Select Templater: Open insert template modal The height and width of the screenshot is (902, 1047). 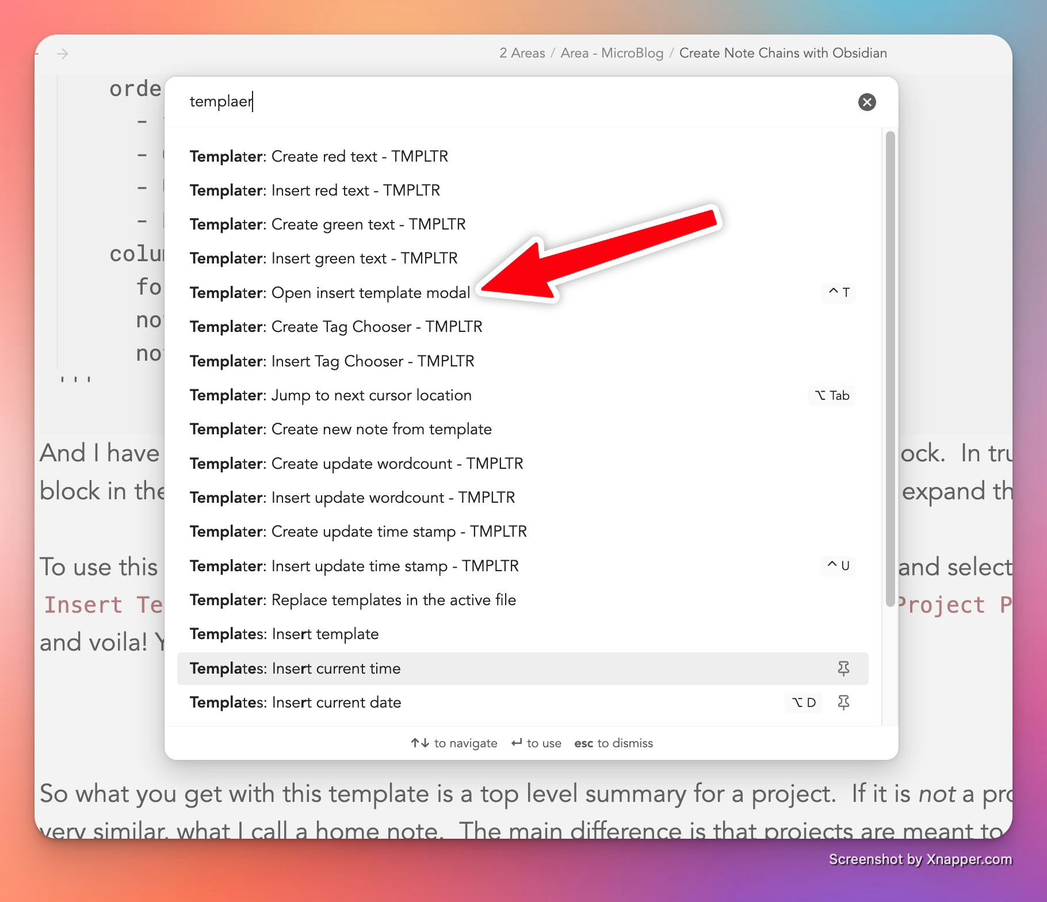tap(330, 293)
